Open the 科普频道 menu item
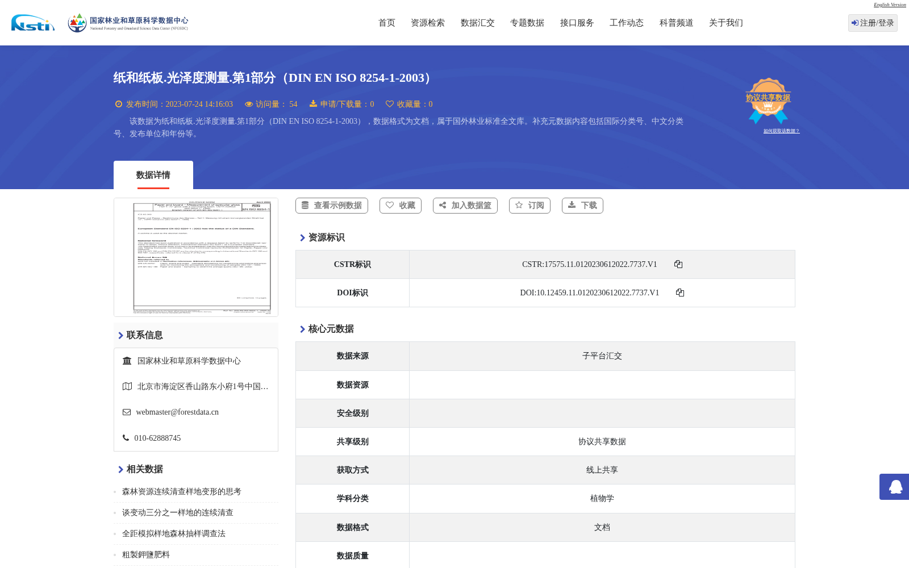 [677, 23]
